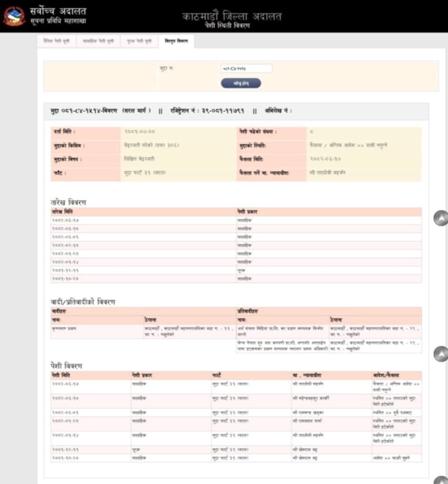Click आदेश/फैसला column header

tap(386, 375)
